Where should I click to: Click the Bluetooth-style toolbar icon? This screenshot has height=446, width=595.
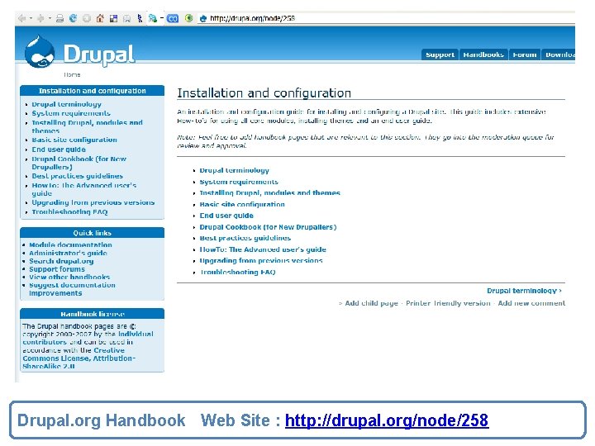click(140, 18)
